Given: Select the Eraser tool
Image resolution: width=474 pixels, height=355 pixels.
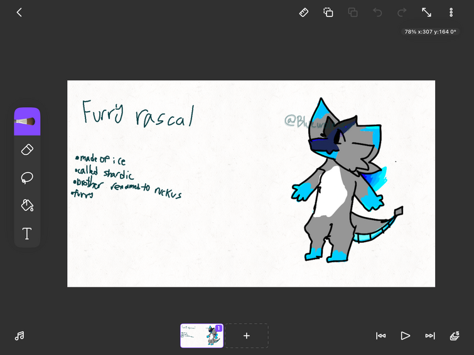Looking at the screenshot, I should click(x=27, y=149).
